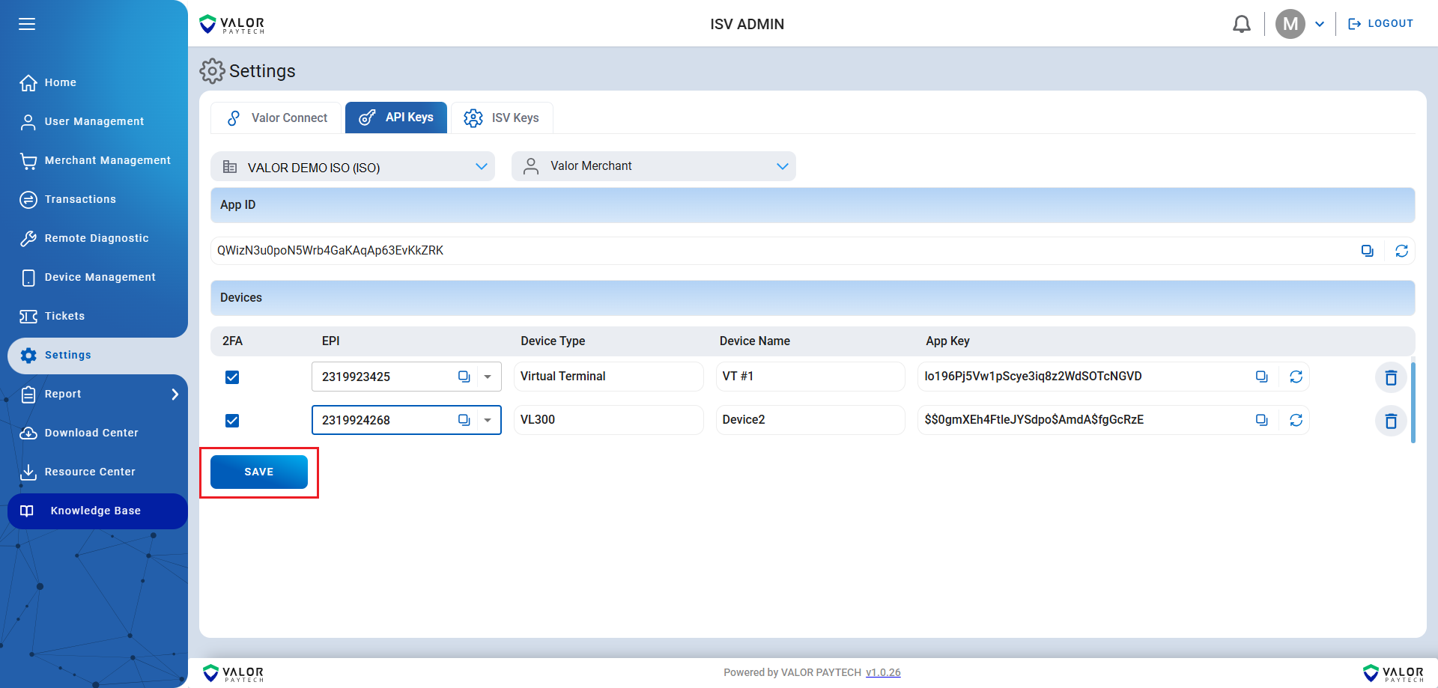This screenshot has height=688, width=1438.
Task: Click the user avatar M icon
Action: pyautogui.click(x=1290, y=24)
